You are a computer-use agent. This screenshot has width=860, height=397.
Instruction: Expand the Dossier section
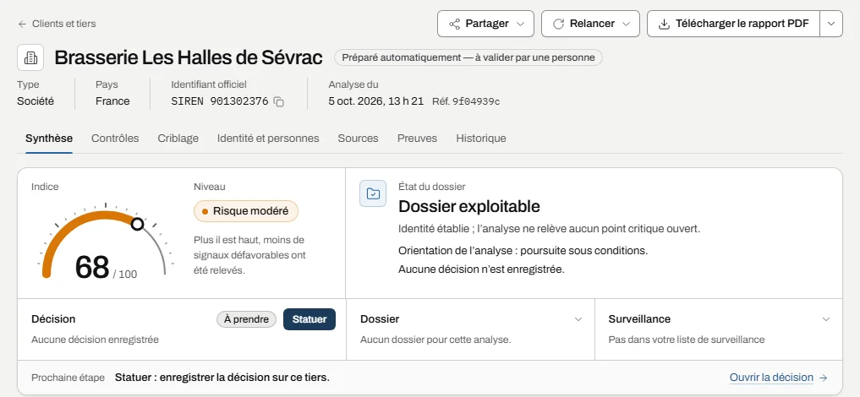578,319
